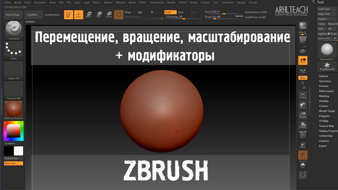This screenshot has height=190, width=338.
Task: Select the Scale tool in top toolbar
Action: (98, 15)
